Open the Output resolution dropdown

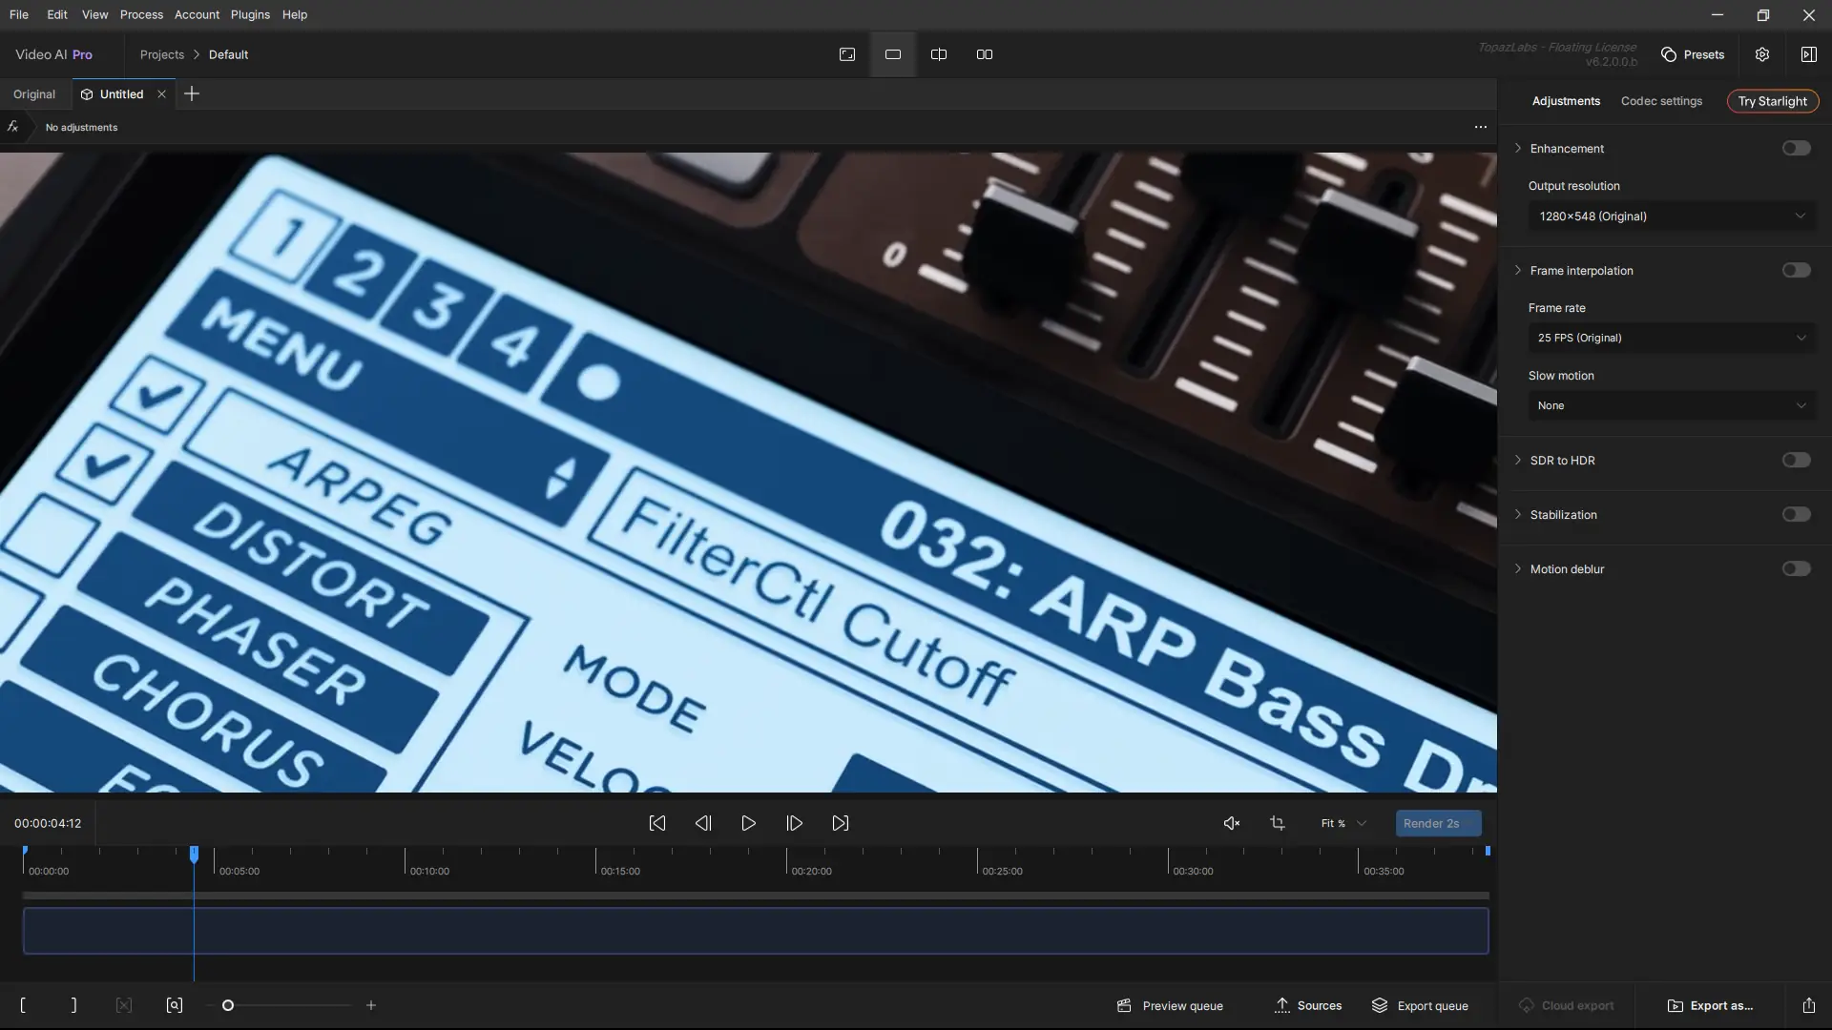click(1672, 216)
